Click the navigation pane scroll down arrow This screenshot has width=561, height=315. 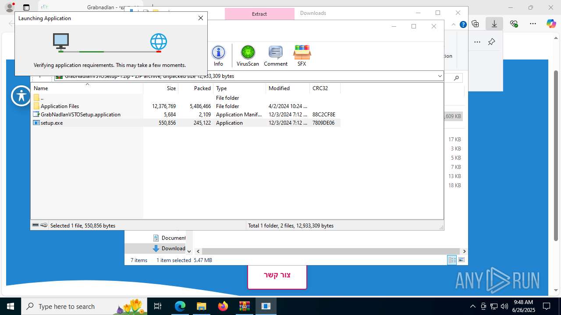click(x=189, y=251)
